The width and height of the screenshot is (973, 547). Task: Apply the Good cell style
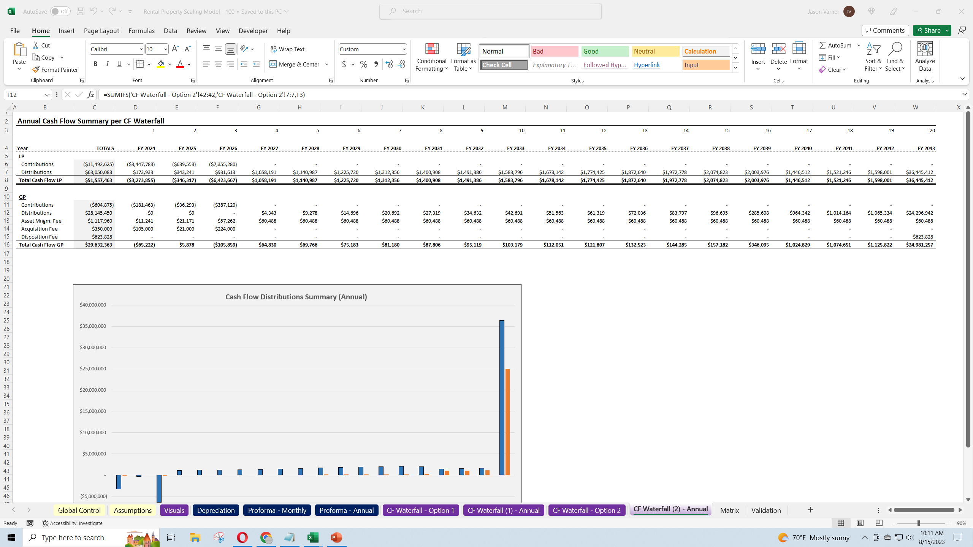click(x=605, y=51)
